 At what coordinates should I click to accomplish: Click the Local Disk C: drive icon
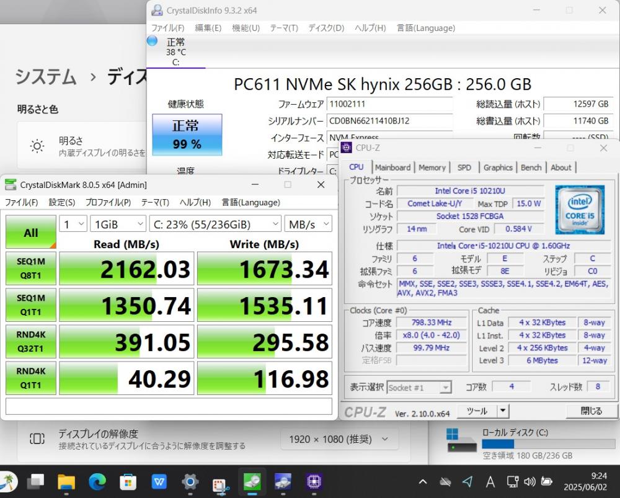point(461,440)
